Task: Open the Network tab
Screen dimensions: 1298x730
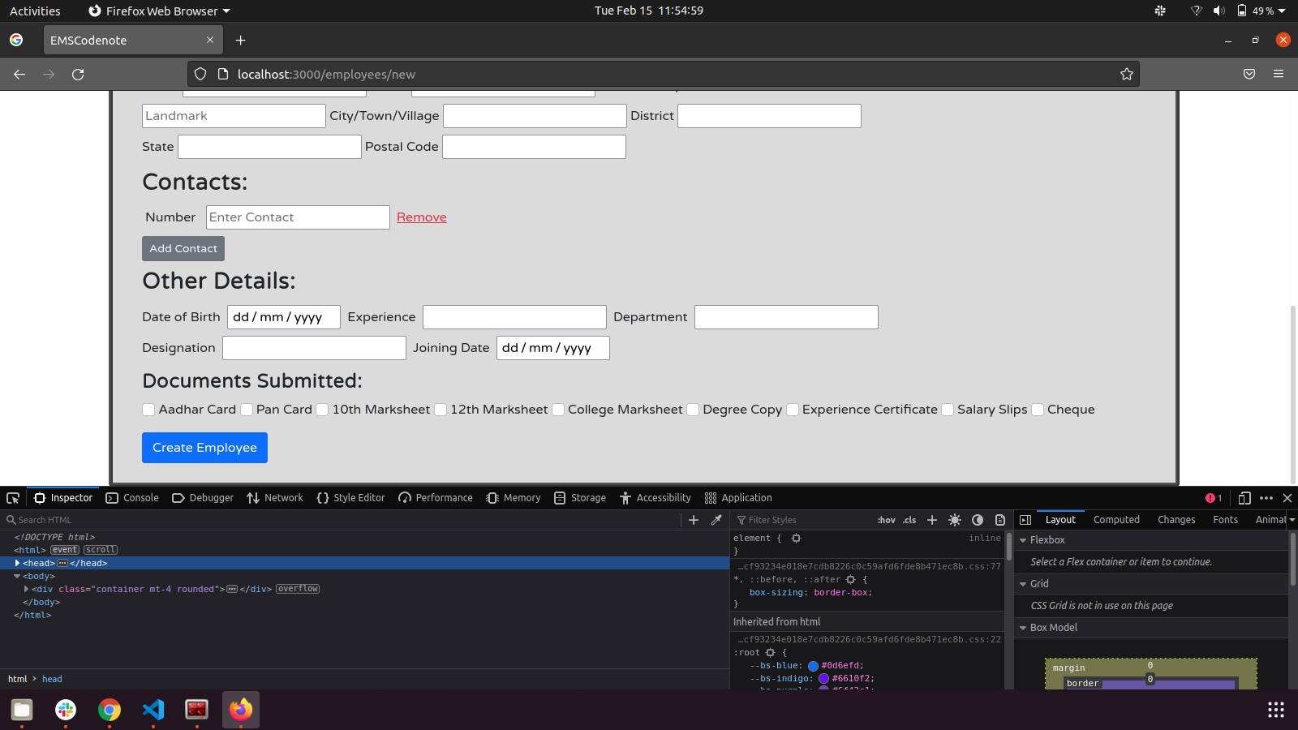Action: tap(275, 498)
